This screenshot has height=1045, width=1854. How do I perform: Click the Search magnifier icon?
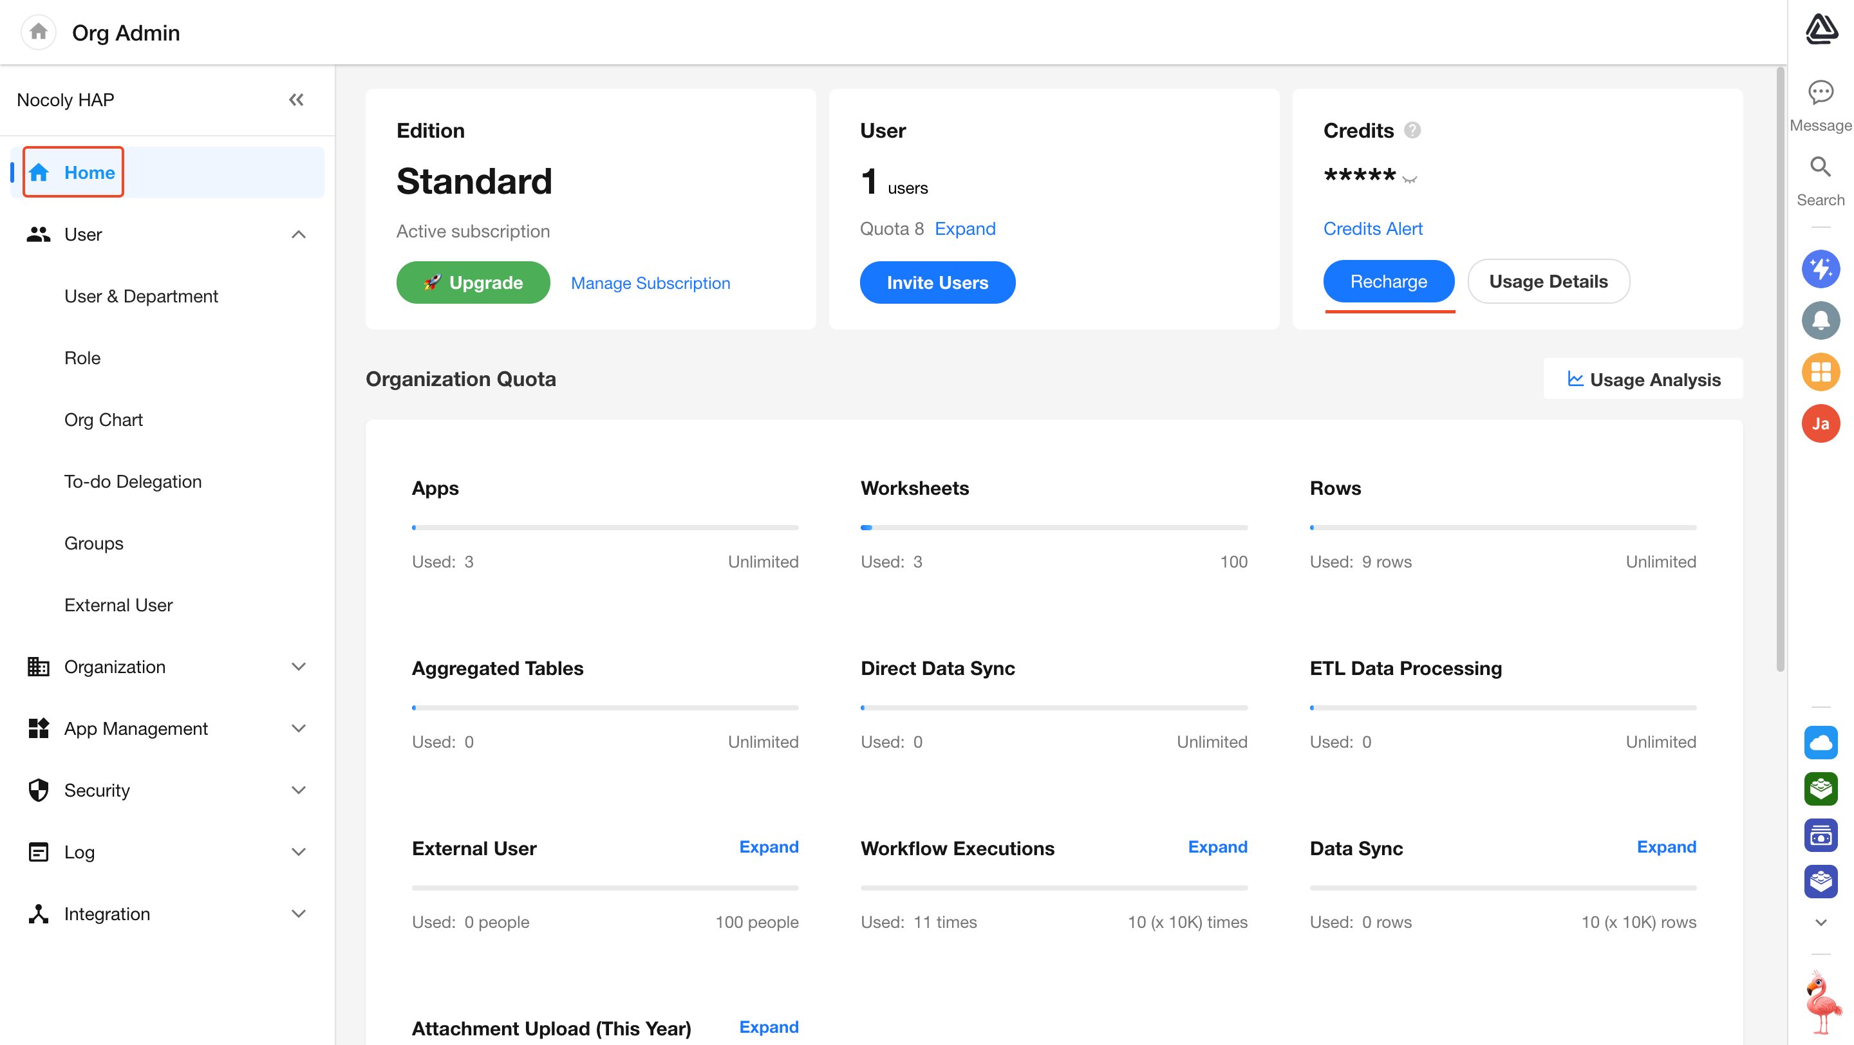[x=1820, y=167]
